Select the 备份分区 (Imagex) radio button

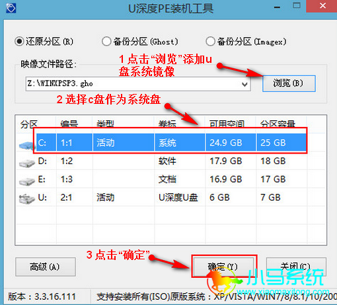210,41
